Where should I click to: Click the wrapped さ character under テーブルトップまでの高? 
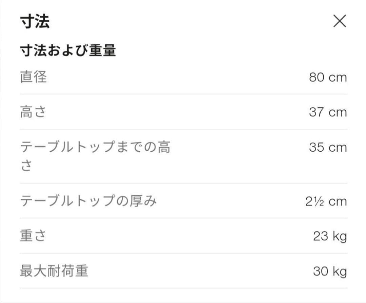pos(26,166)
